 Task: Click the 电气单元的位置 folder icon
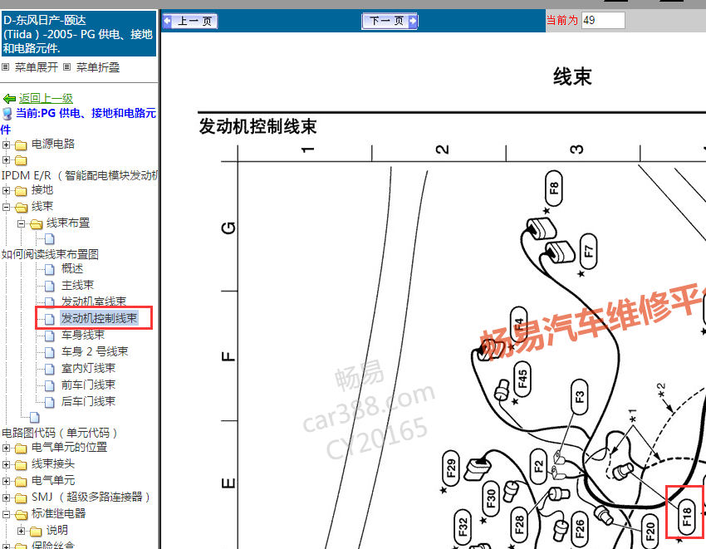pyautogui.click(x=21, y=449)
